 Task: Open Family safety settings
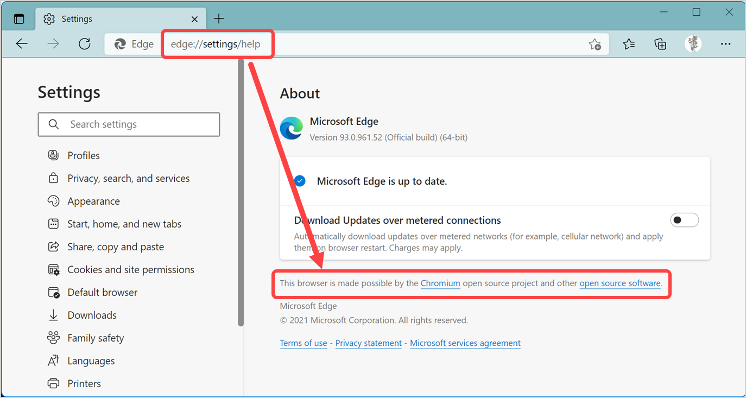(53, 338)
